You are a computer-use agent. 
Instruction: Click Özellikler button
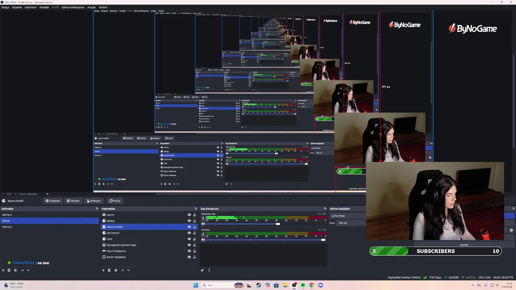[x=53, y=201]
